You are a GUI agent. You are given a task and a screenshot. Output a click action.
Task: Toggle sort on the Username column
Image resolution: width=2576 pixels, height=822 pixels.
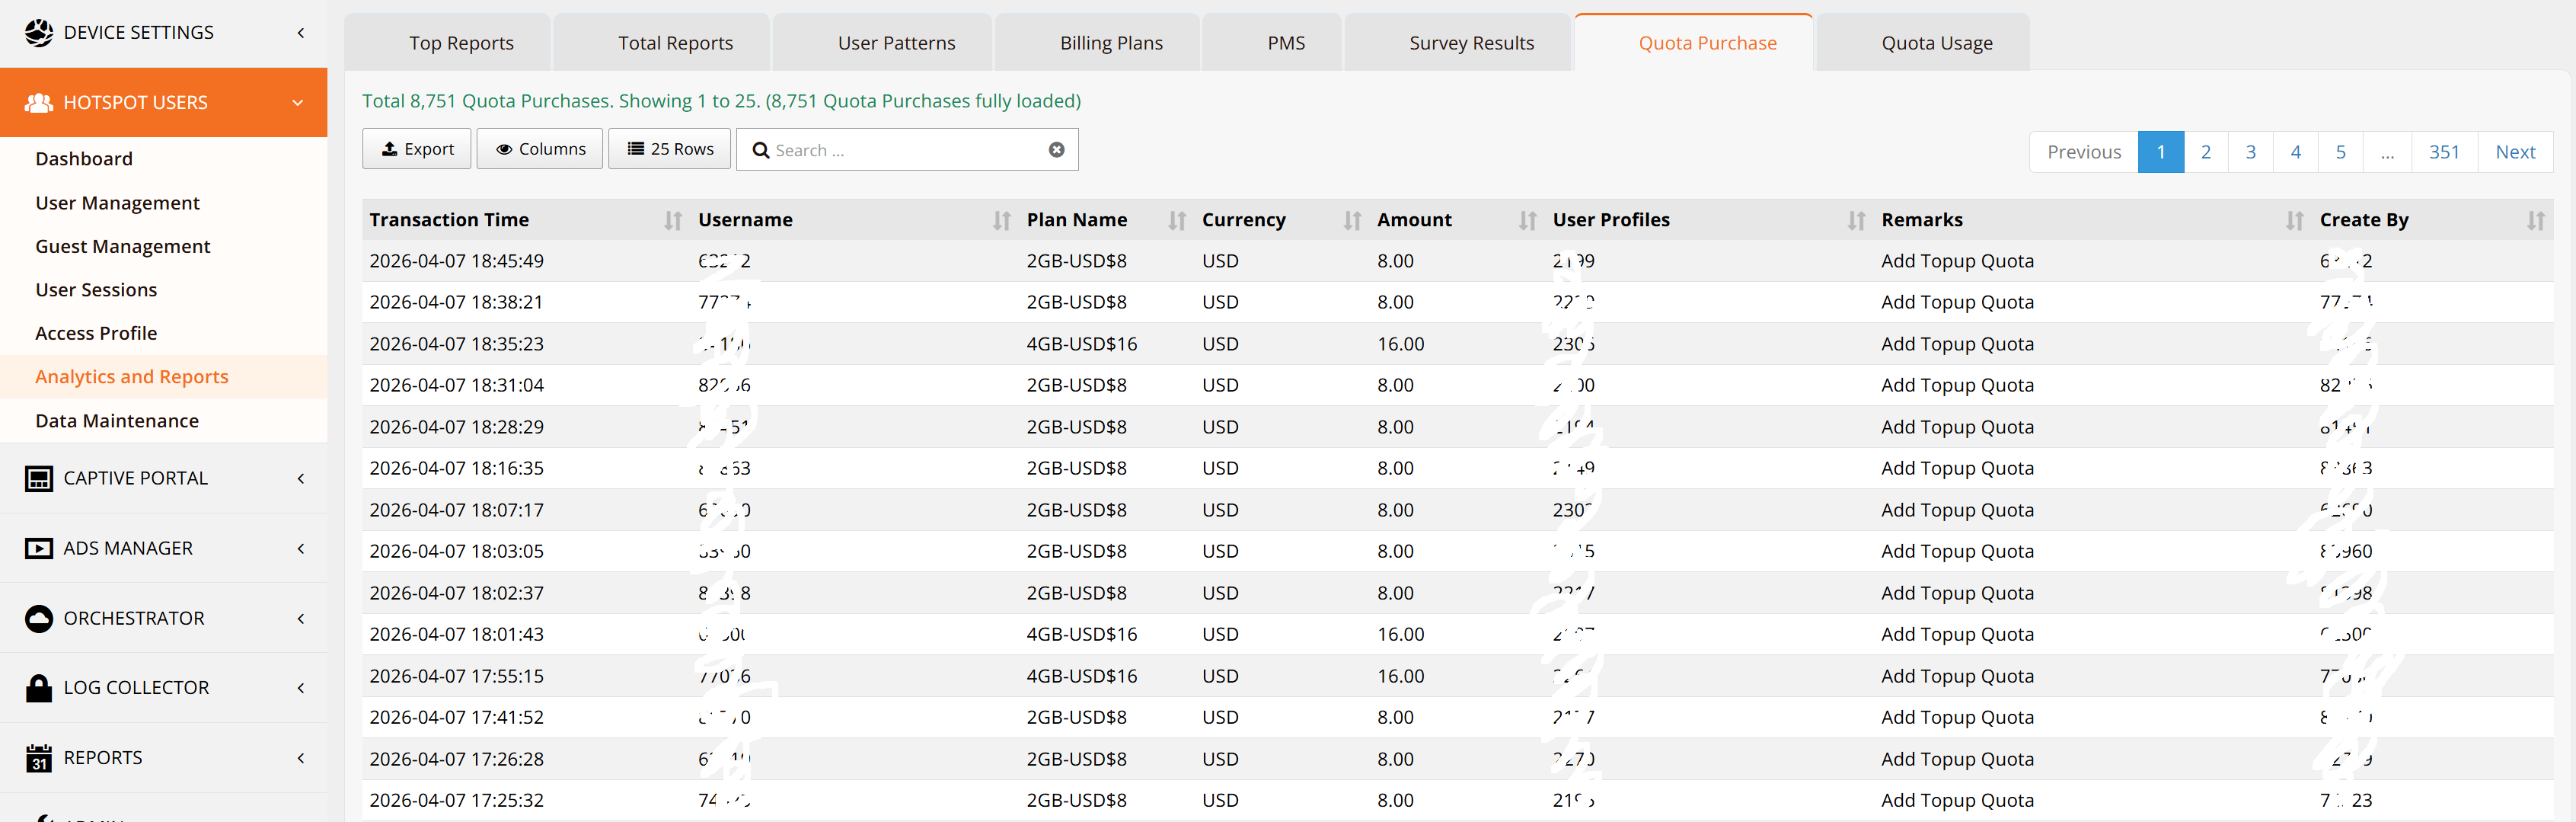point(1001,220)
